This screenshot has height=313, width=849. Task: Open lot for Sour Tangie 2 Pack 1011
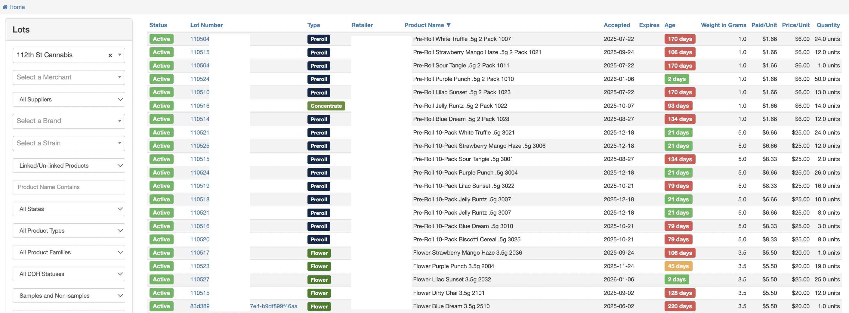point(200,66)
